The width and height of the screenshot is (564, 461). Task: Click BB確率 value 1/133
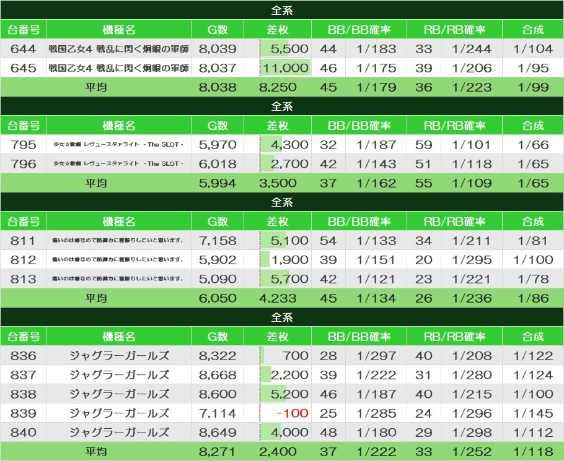pyautogui.click(x=376, y=241)
